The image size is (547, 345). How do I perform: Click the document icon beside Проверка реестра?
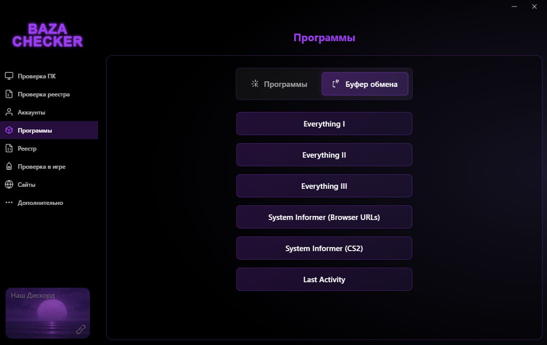(x=9, y=94)
